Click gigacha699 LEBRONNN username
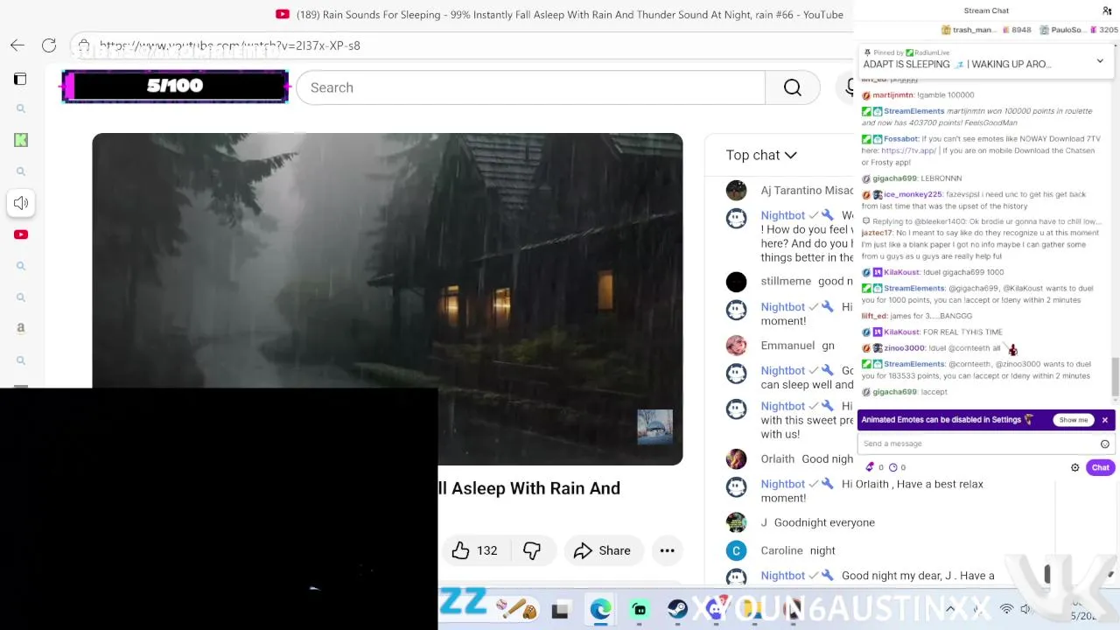Screen dimensions: 1120x630 894,178
